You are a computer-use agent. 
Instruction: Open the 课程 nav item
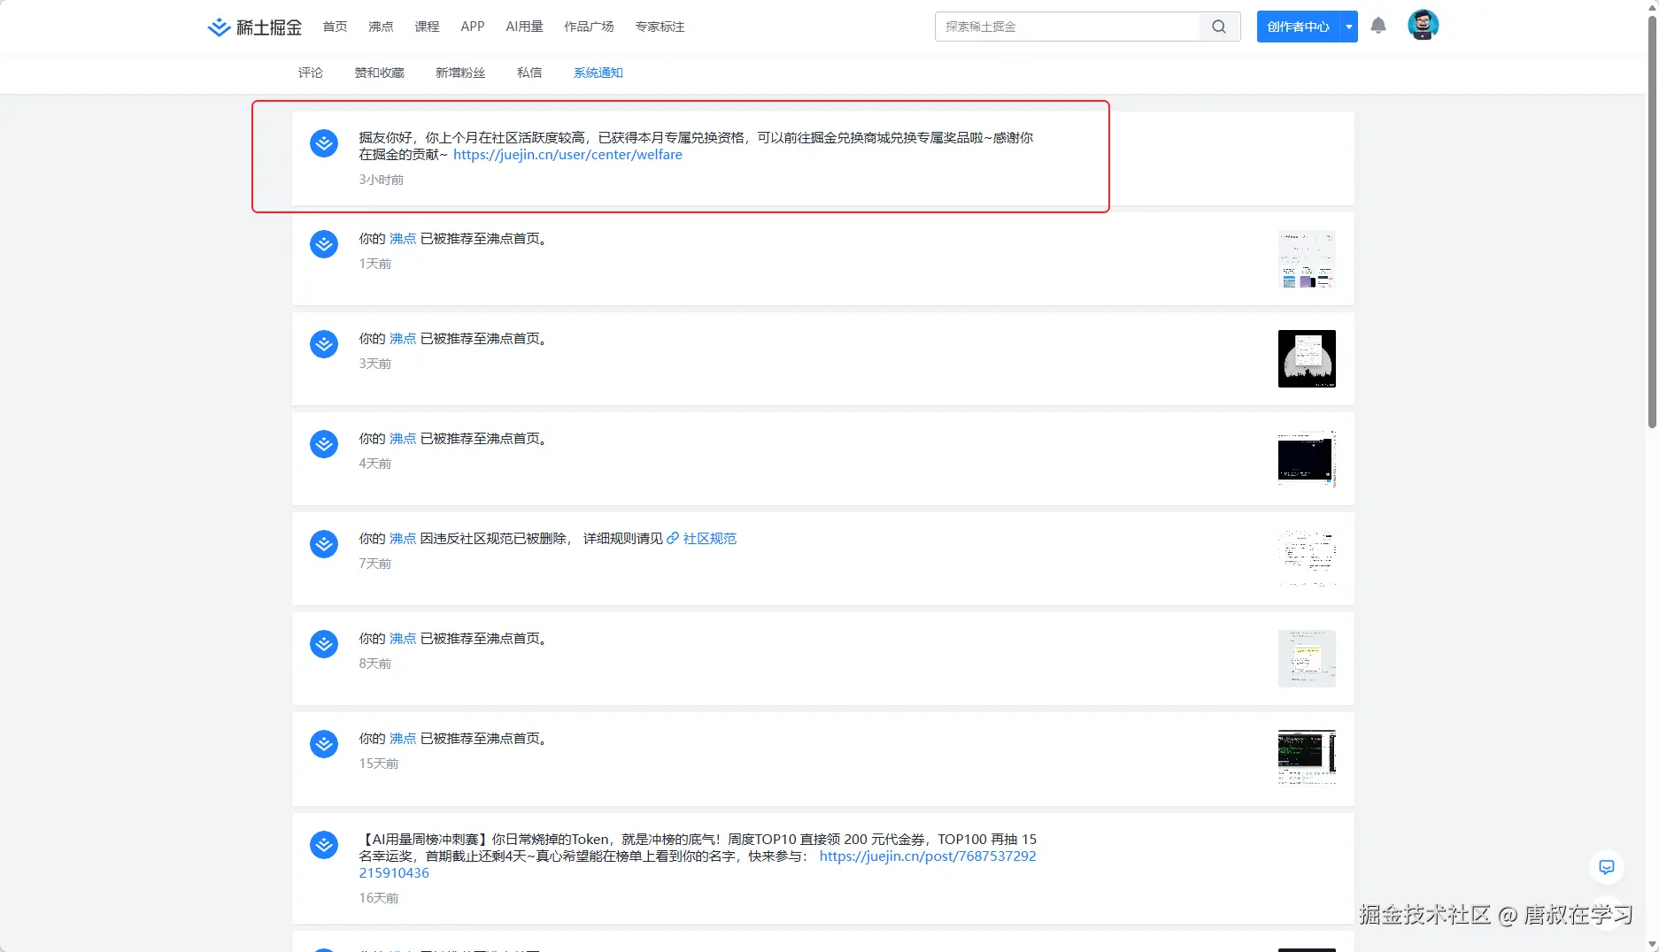coord(427,27)
